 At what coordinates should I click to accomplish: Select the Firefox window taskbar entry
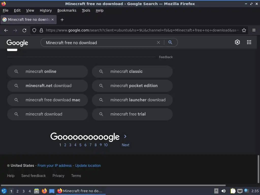click(81, 191)
